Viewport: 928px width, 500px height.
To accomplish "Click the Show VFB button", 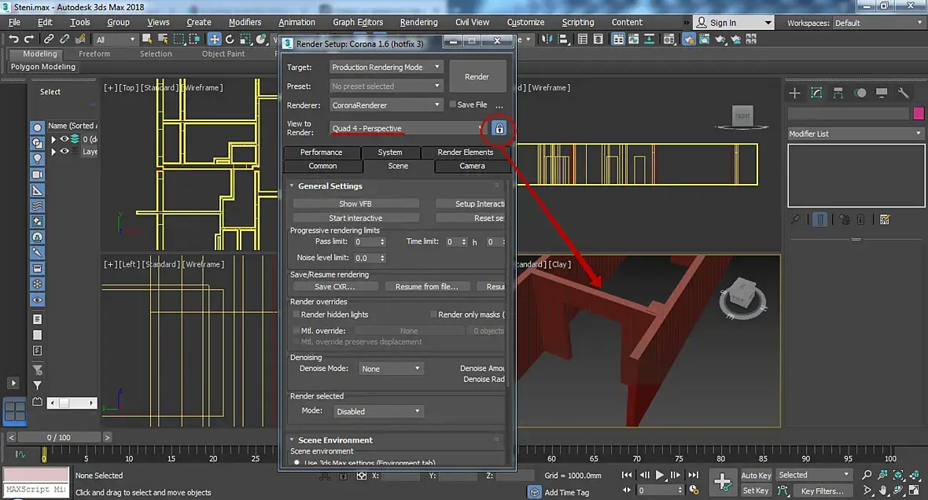I will click(355, 204).
